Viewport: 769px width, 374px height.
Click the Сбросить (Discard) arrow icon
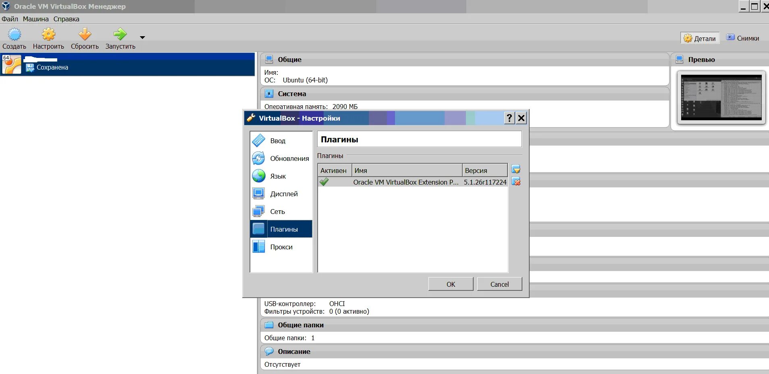click(x=85, y=35)
